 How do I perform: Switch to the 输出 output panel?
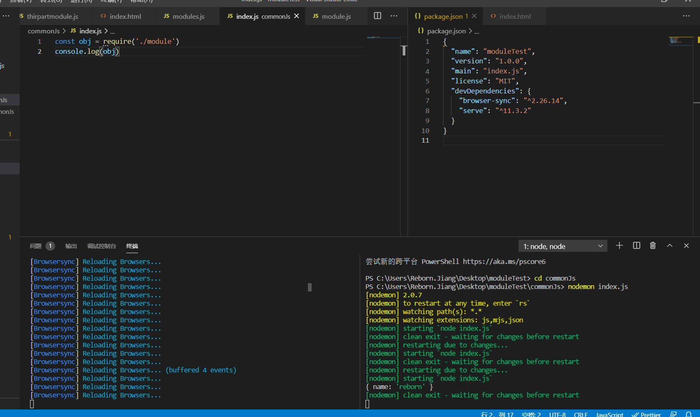[71, 246]
